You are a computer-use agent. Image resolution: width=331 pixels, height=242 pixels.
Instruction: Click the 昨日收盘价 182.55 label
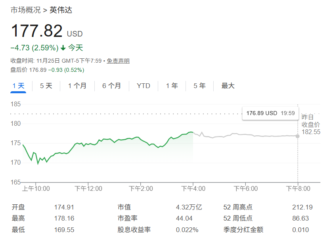(x=311, y=124)
